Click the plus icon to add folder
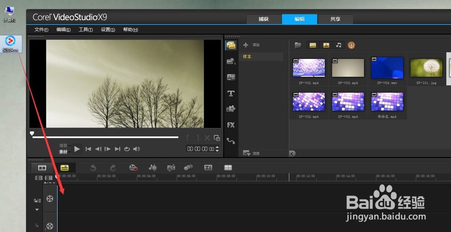Screen dimensions: 451x232 (x=246, y=45)
